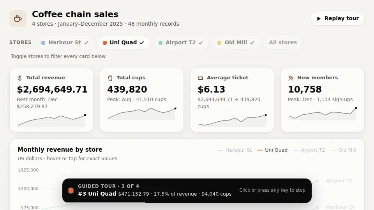
Task: Click Old Mill legend entry in chart
Action: click(344, 150)
